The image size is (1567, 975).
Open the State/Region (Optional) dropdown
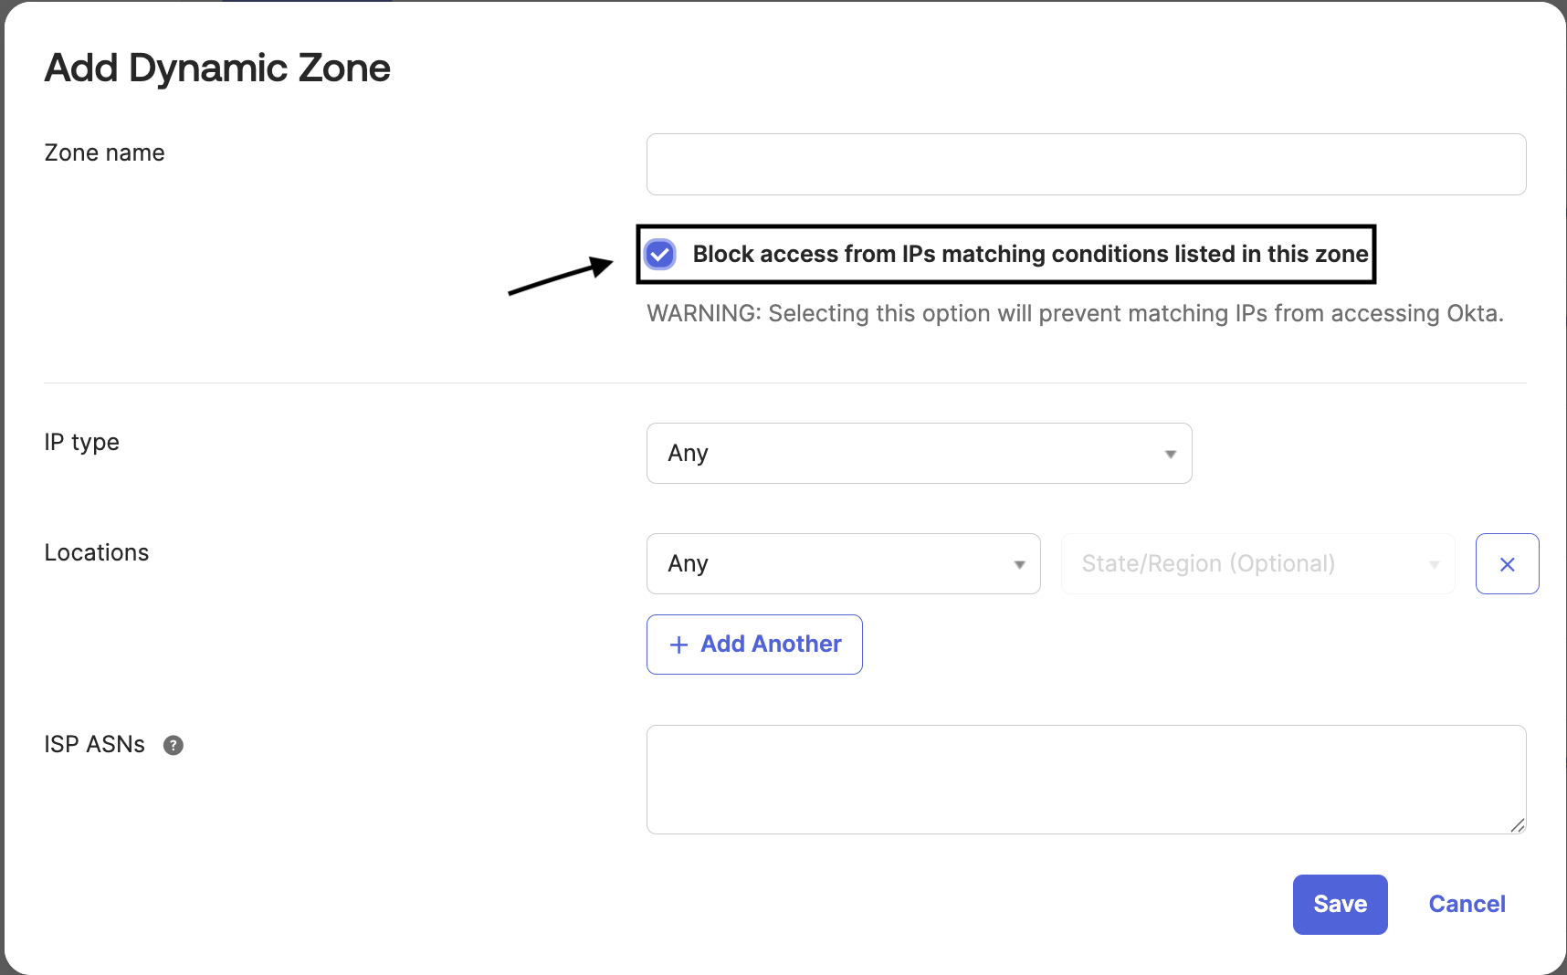(x=1257, y=564)
